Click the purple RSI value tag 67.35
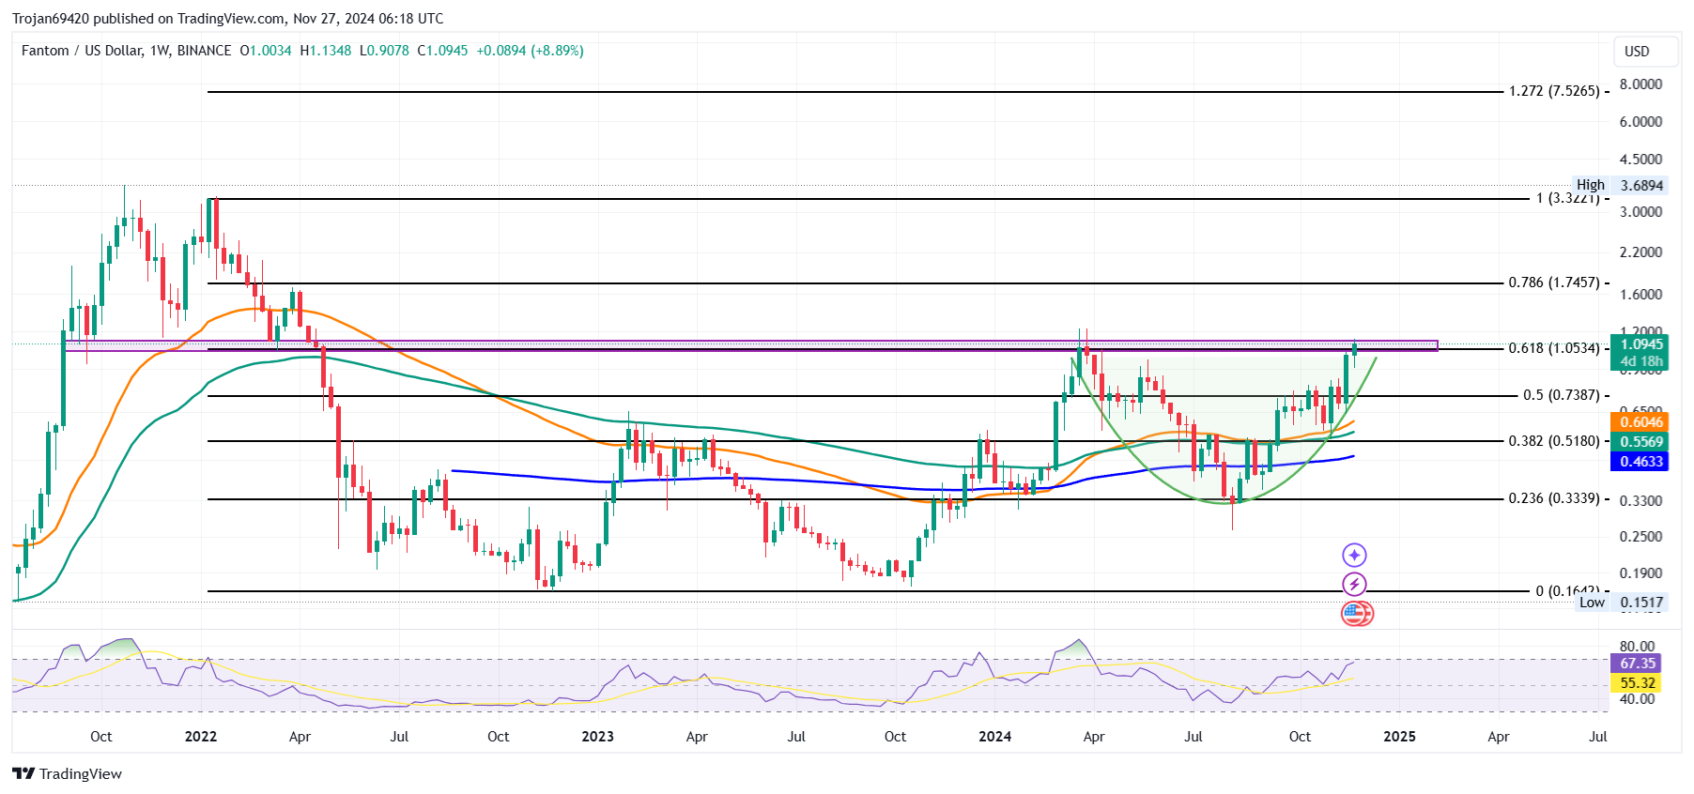1694x794 pixels. click(x=1637, y=664)
